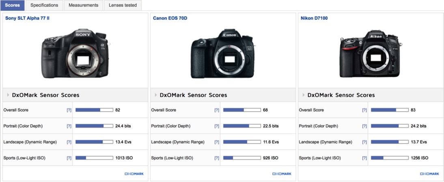
Task: Select Nikon's 24.2 bits value
Action: point(419,126)
